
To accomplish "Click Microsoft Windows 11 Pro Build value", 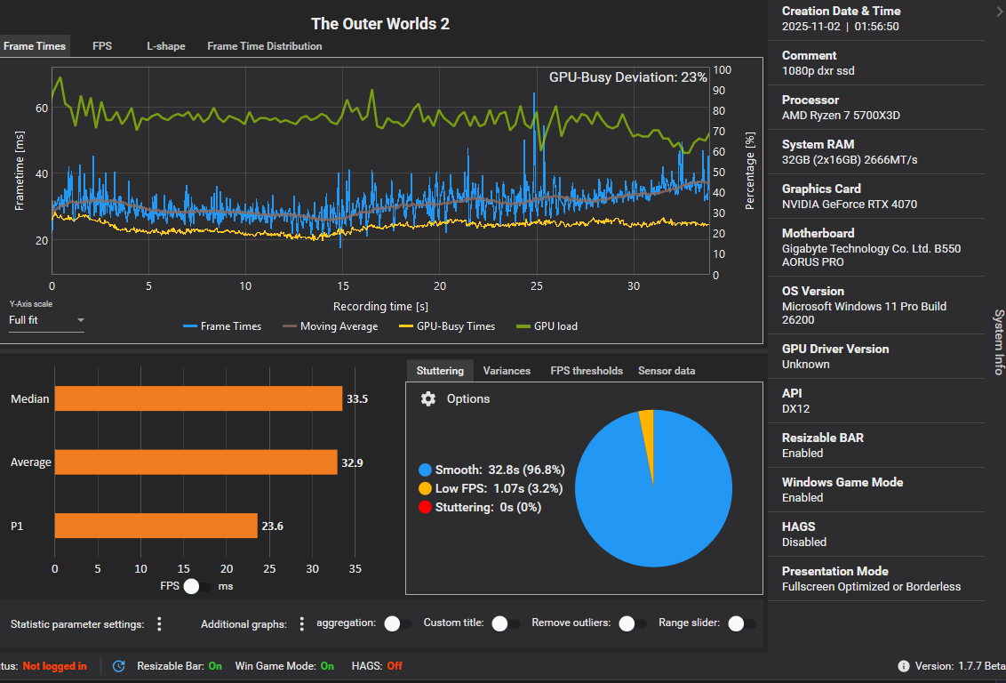I will 864,313.
